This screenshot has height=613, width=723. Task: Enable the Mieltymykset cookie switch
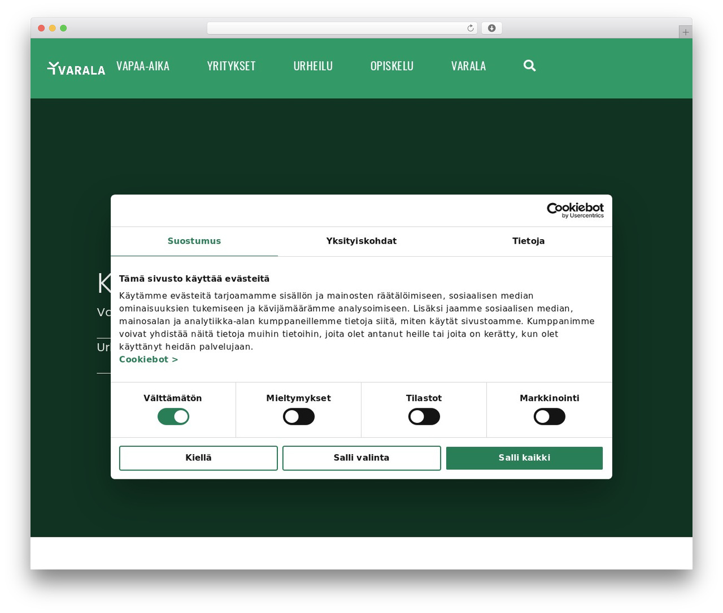(x=298, y=417)
